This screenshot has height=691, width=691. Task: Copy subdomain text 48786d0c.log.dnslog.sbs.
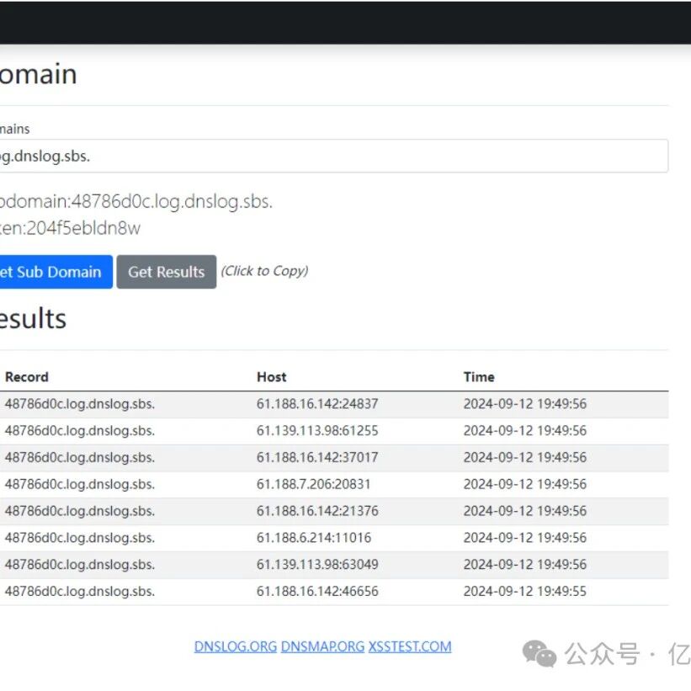pyautogui.click(x=172, y=201)
